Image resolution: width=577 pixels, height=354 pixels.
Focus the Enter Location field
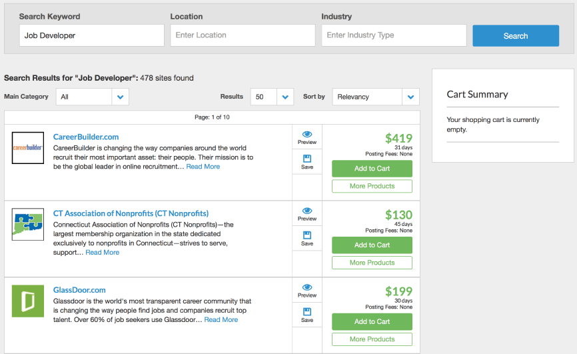(x=243, y=35)
